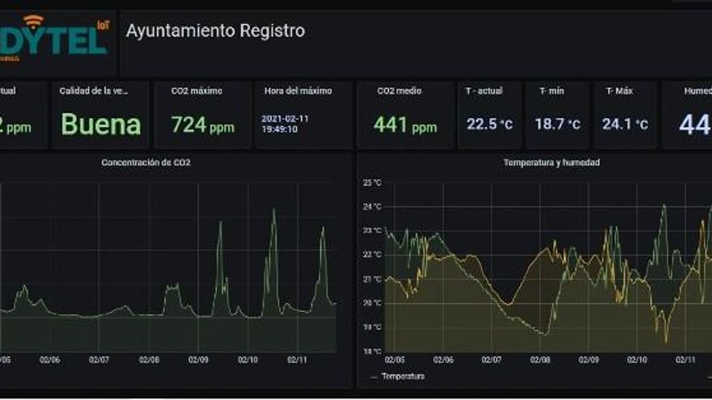Open the 'T- Máx' panel title

coord(620,91)
